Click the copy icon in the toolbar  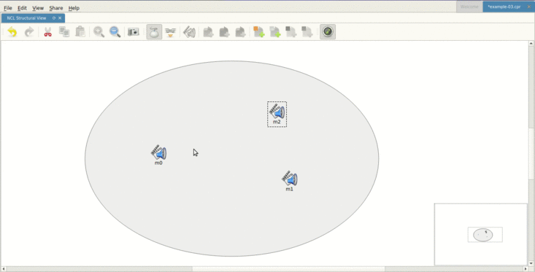tap(64, 32)
